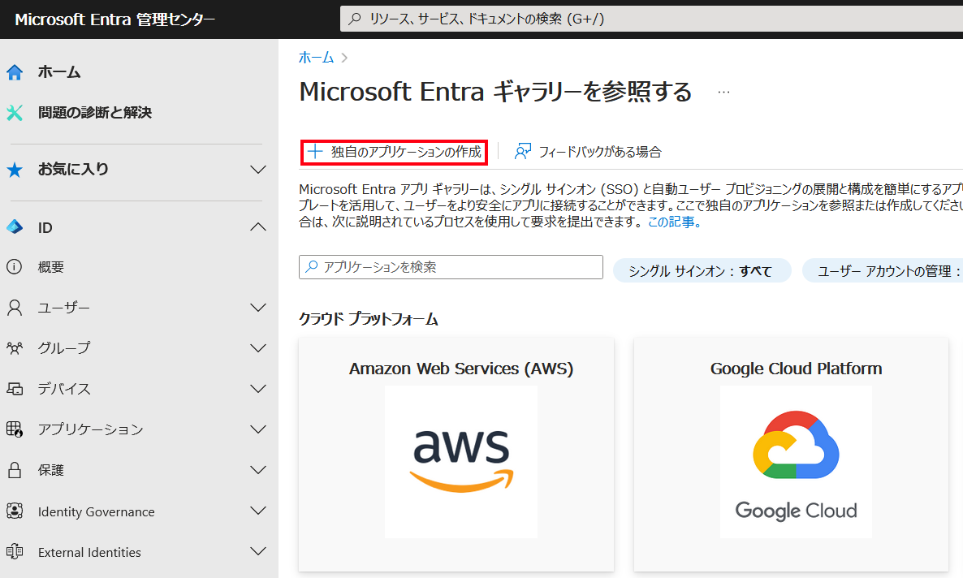The width and height of the screenshot is (963, 578).
Task: Click the grid icon next to アプリケーション
Action: [x=15, y=429]
